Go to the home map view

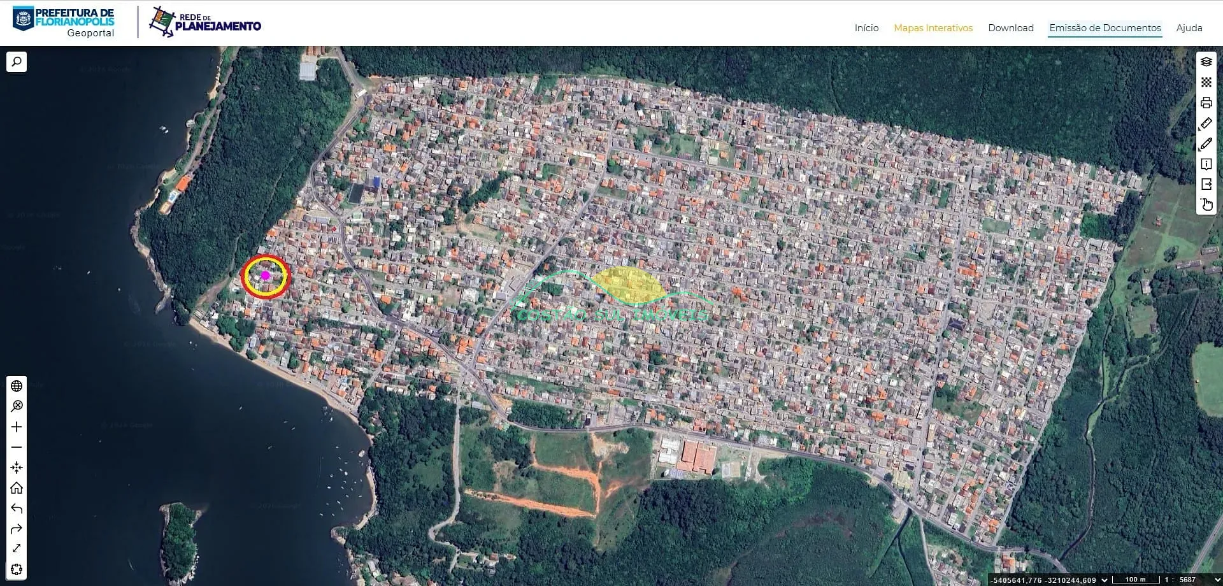tap(17, 488)
